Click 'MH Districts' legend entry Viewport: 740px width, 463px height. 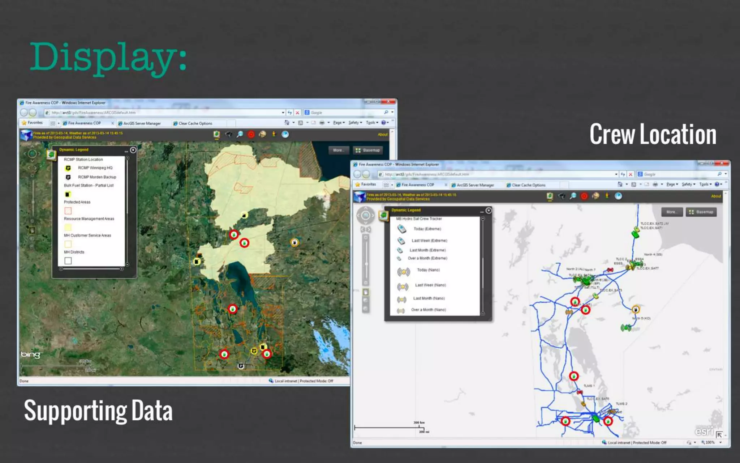tap(74, 252)
